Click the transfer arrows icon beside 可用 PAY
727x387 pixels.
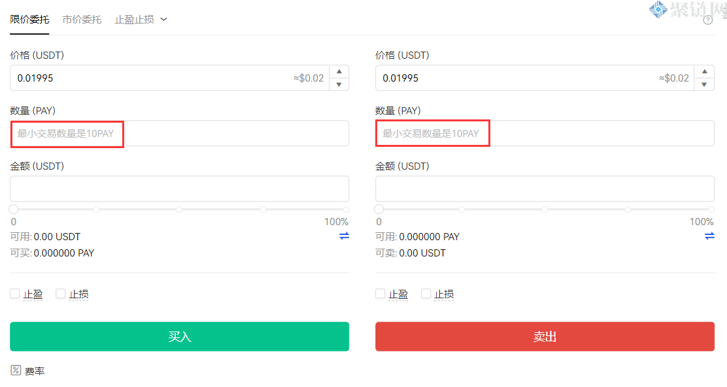[x=709, y=236]
